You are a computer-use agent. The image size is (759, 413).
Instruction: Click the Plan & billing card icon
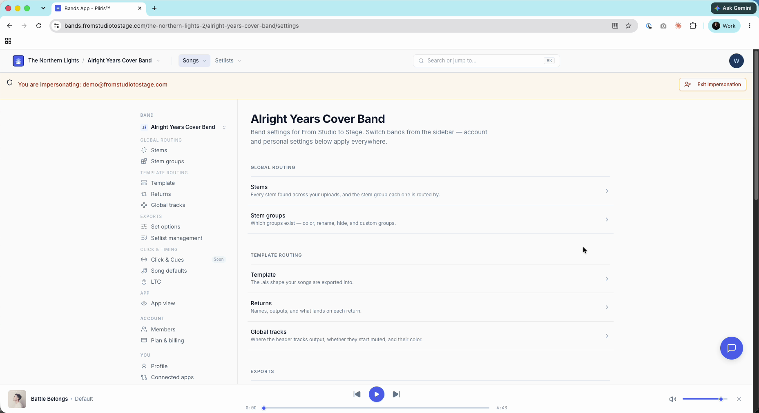point(144,340)
